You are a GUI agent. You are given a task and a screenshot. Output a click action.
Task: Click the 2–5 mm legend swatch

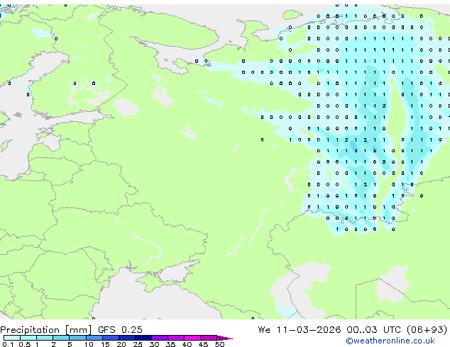point(61,338)
